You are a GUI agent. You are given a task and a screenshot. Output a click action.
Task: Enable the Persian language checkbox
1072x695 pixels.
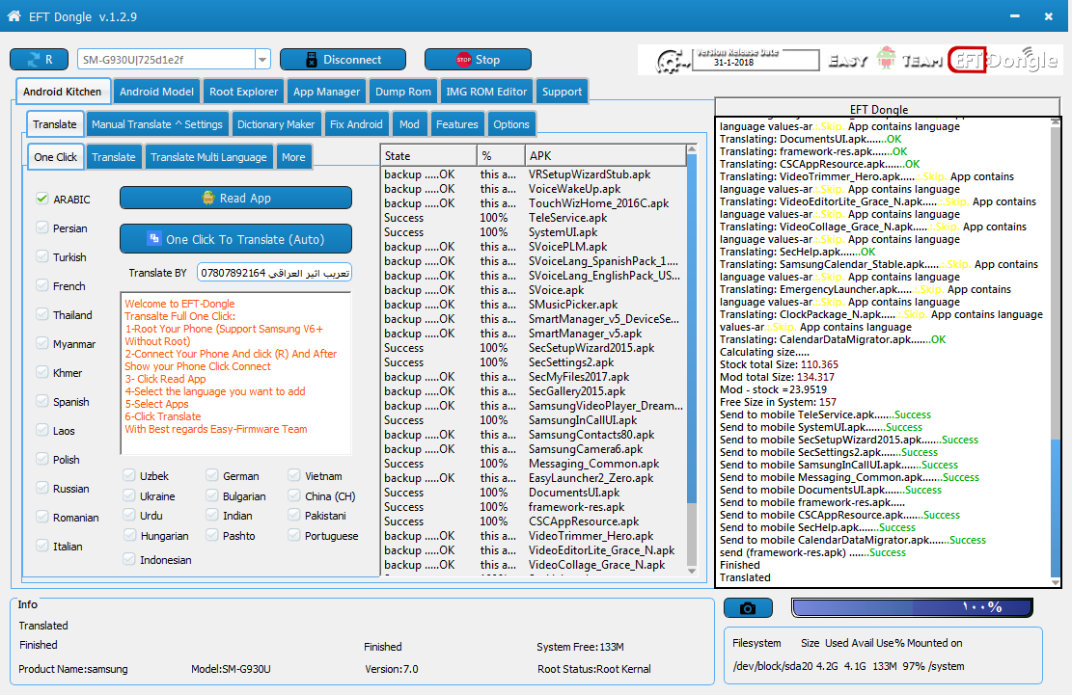pyautogui.click(x=42, y=227)
